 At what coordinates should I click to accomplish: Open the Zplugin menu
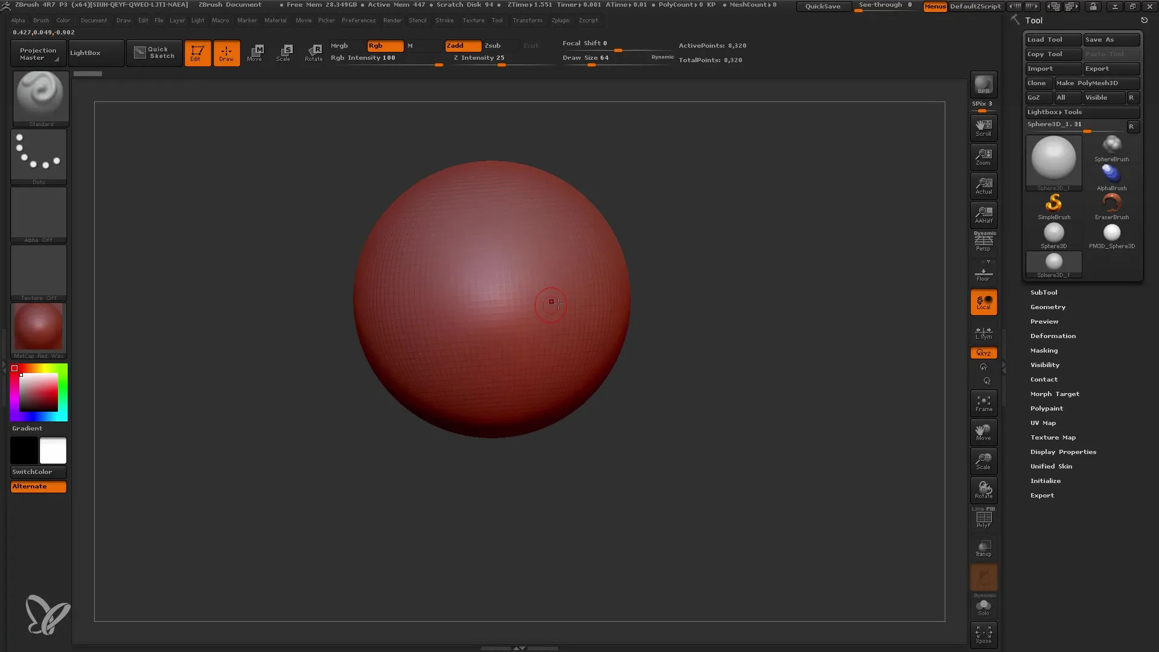(560, 21)
